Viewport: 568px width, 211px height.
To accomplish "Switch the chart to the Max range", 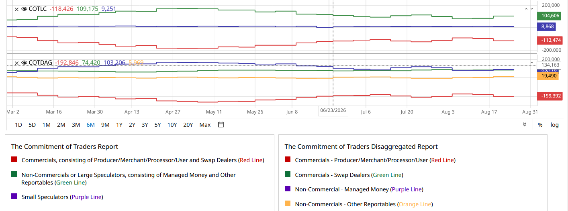I will coord(205,125).
